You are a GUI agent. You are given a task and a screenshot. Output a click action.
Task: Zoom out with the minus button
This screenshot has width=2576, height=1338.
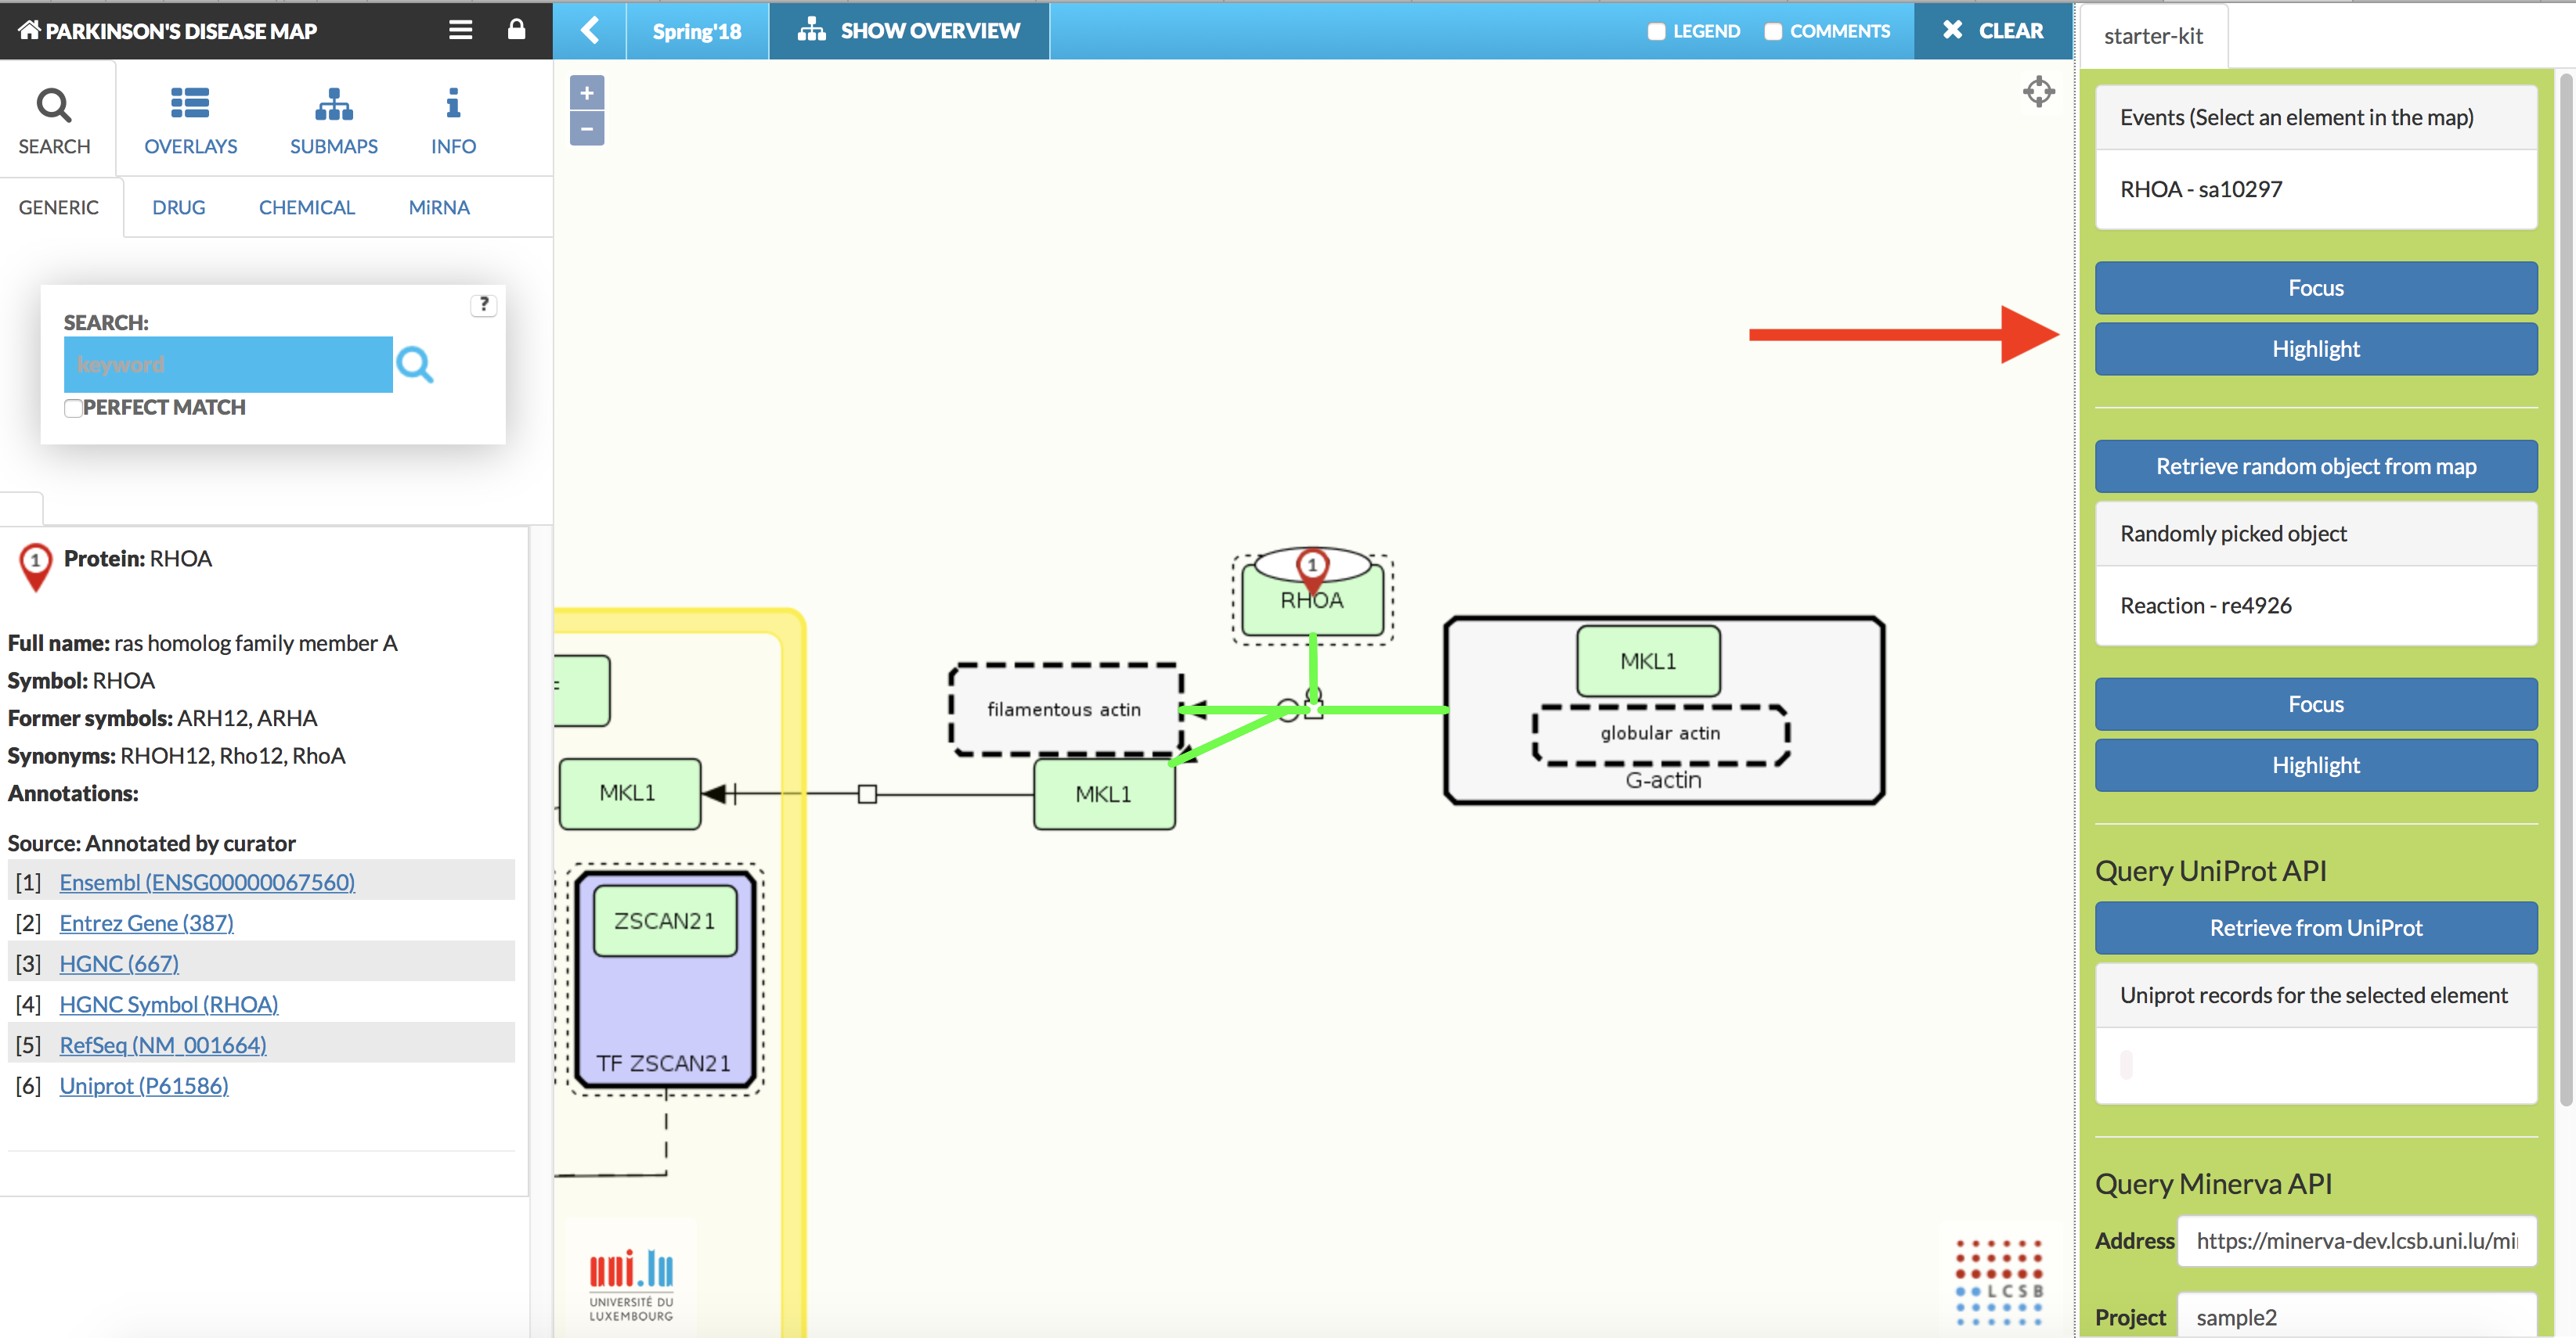[x=587, y=129]
